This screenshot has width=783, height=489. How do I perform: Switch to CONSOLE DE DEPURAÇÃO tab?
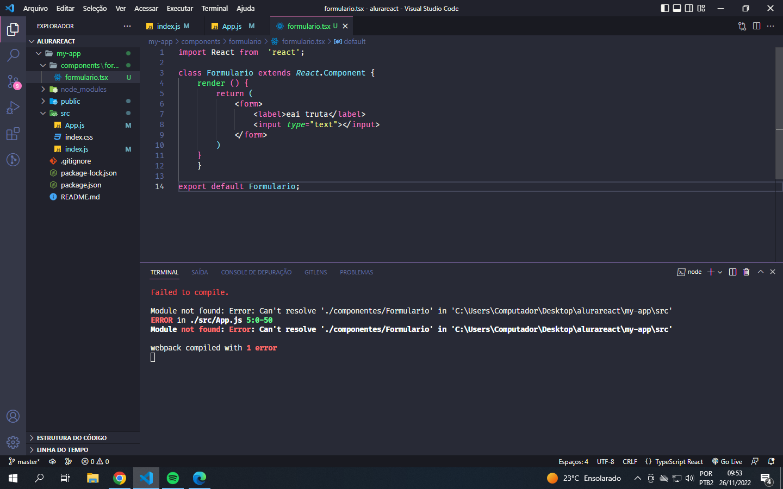256,272
